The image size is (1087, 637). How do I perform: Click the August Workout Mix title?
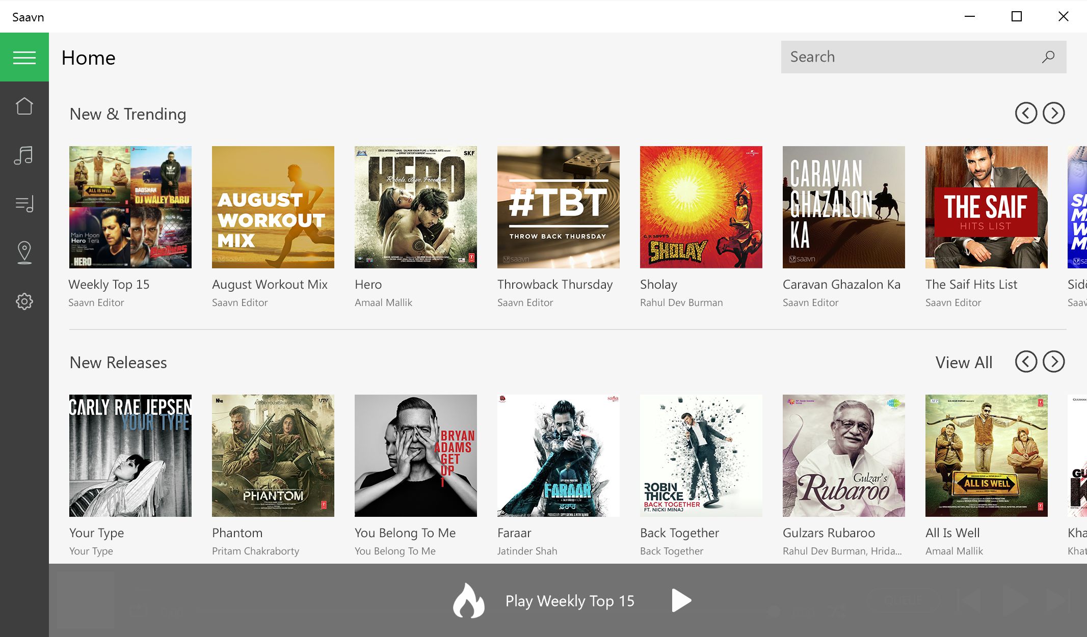(270, 285)
